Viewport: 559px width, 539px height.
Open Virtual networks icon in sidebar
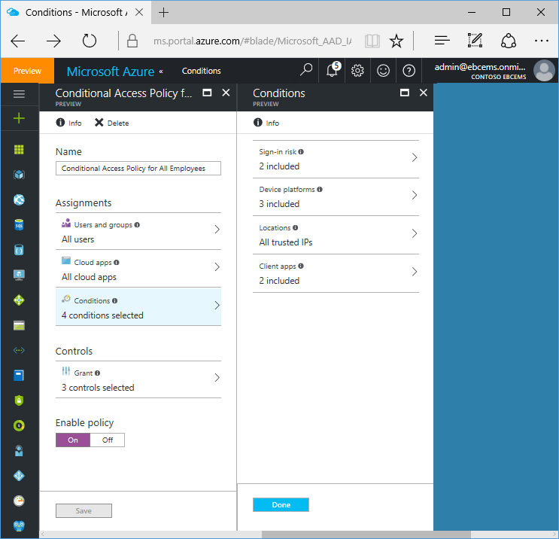coord(19,350)
